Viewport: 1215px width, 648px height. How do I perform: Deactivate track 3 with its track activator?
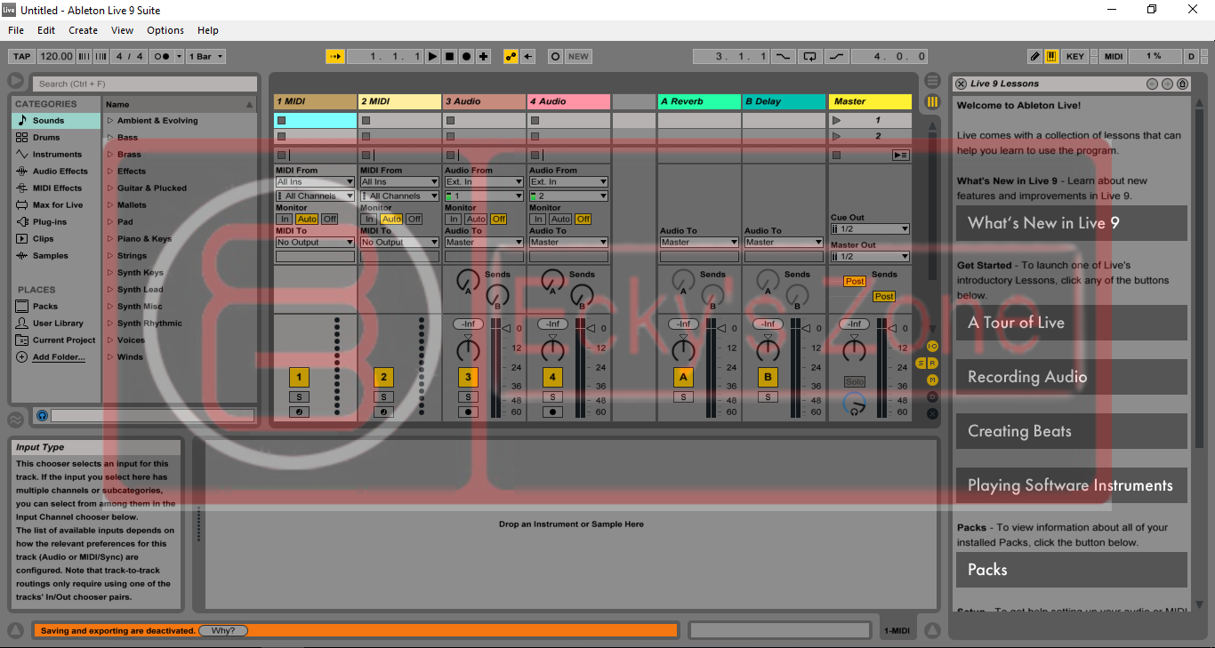tap(467, 377)
